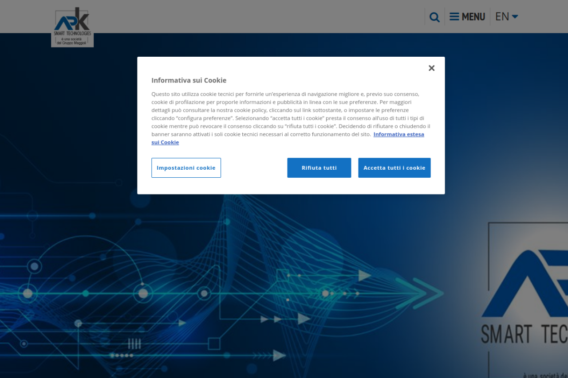
Task: Open the EN language selector
Action: pyautogui.click(x=502, y=17)
